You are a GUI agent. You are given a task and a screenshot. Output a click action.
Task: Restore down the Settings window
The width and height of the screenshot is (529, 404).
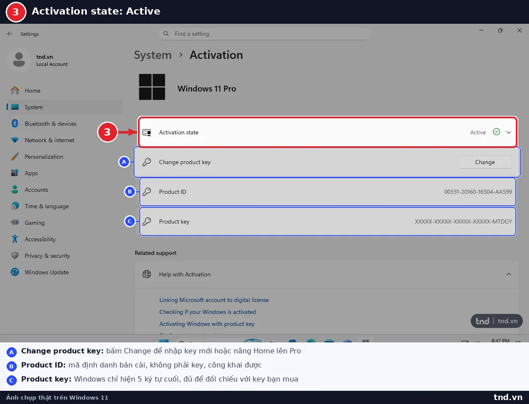(500, 30)
